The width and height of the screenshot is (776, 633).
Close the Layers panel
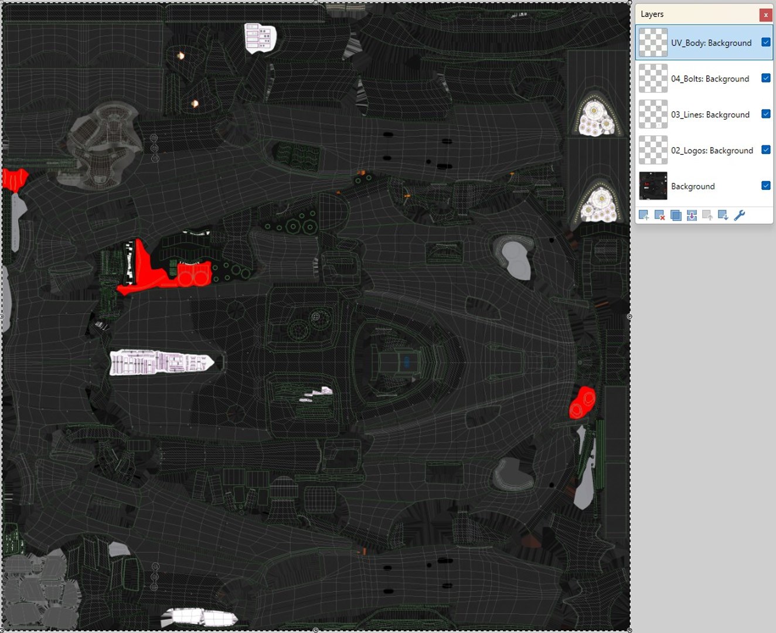[765, 15]
